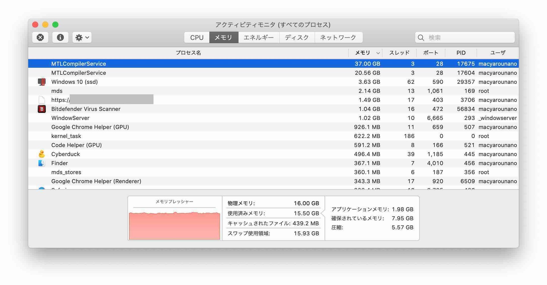The height and width of the screenshot is (285, 547).
Task: Select Google Chrome Helper (Renderer) row
Action: tap(273, 181)
